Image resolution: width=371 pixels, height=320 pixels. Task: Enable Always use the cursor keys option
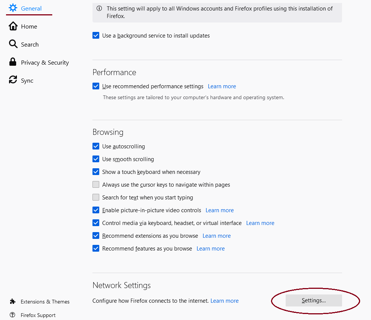tap(96, 184)
